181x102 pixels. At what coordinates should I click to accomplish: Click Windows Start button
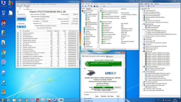pyautogui.click(x=2, y=100)
